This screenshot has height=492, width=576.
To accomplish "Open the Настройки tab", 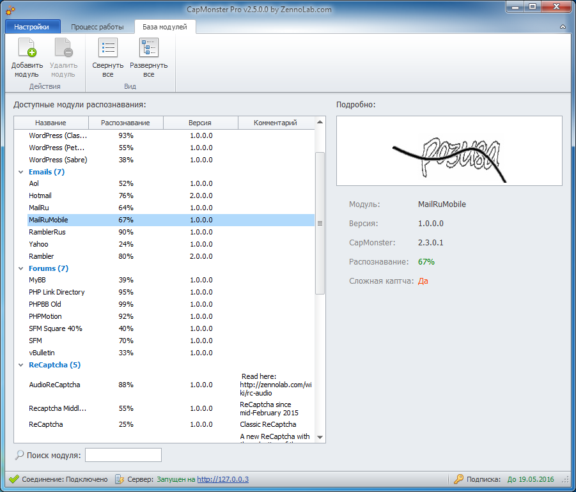I will (31, 27).
